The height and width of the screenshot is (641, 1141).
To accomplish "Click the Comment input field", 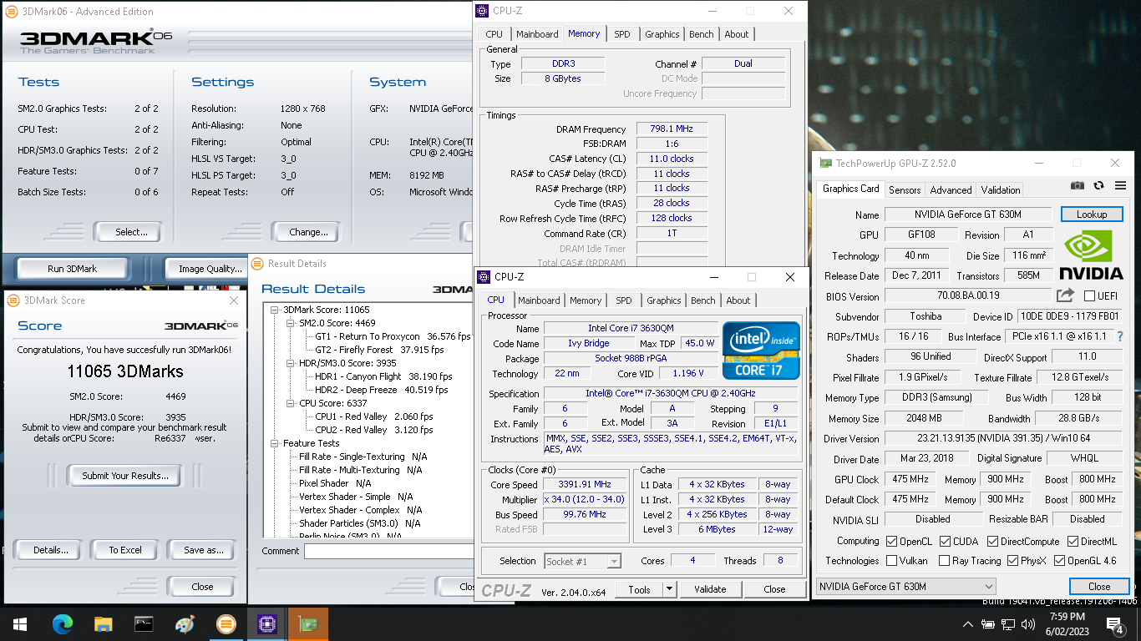I will (x=389, y=551).
